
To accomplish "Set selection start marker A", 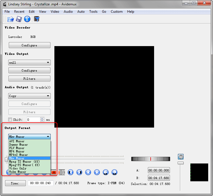I will (x=54, y=172).
